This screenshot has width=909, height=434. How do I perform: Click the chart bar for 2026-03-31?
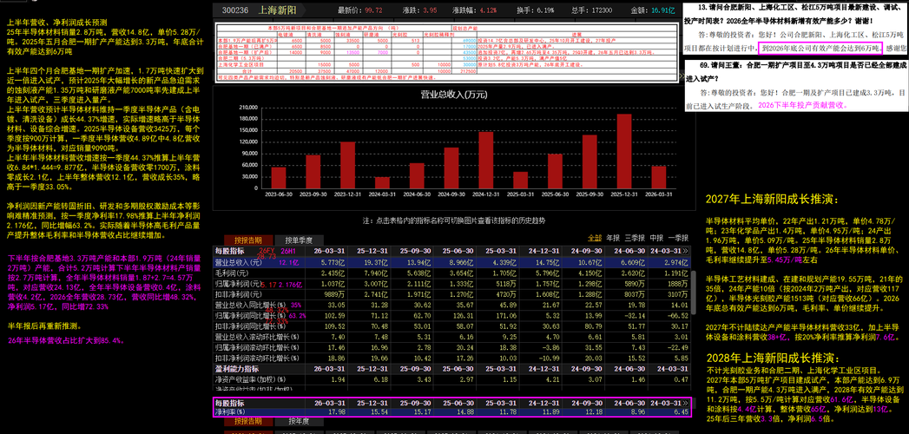tap(659, 176)
